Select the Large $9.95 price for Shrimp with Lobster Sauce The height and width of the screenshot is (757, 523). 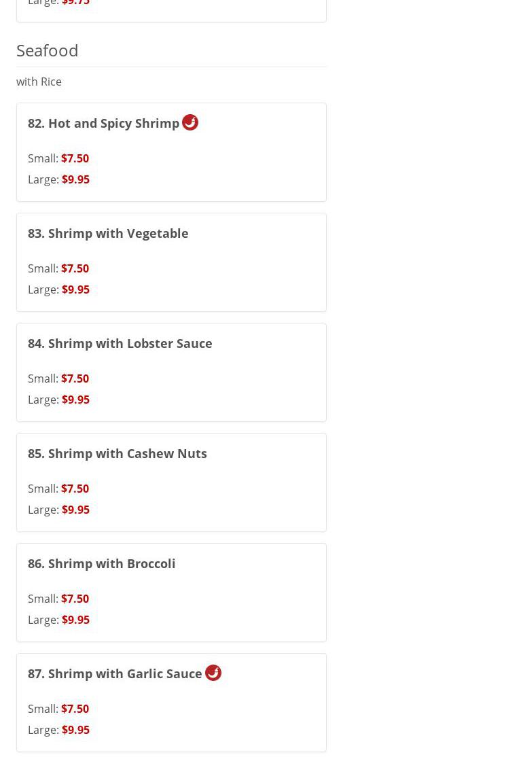[75, 400]
